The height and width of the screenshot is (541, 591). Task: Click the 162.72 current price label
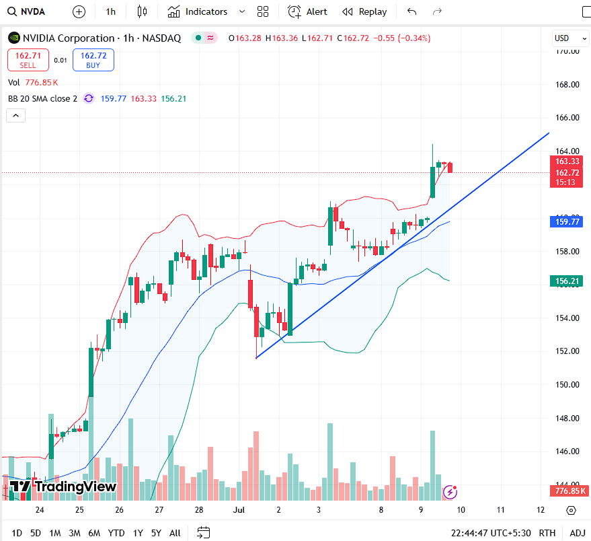[x=567, y=172]
